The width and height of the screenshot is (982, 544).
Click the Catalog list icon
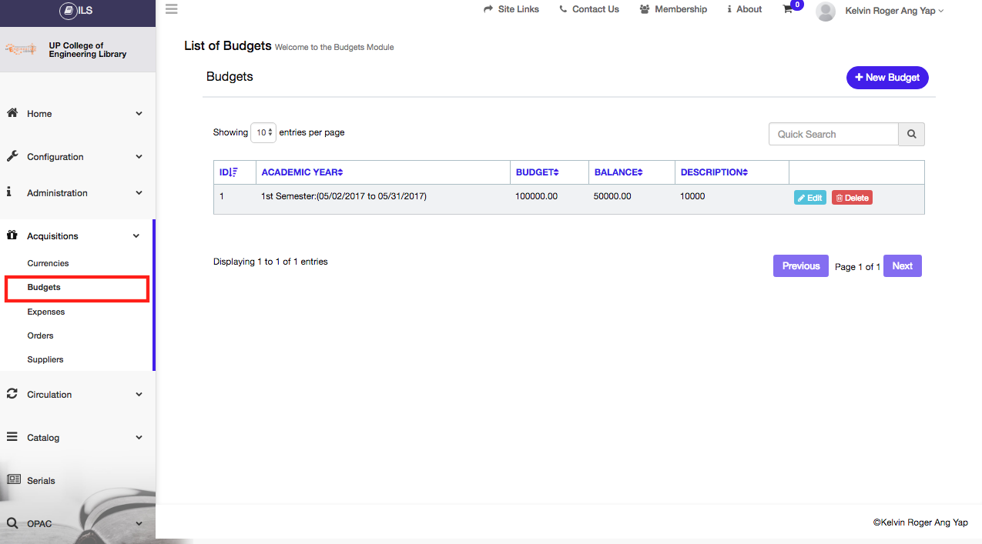click(12, 436)
